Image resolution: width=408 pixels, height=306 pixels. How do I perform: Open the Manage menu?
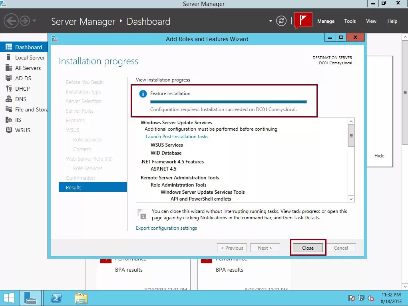pyautogui.click(x=326, y=21)
